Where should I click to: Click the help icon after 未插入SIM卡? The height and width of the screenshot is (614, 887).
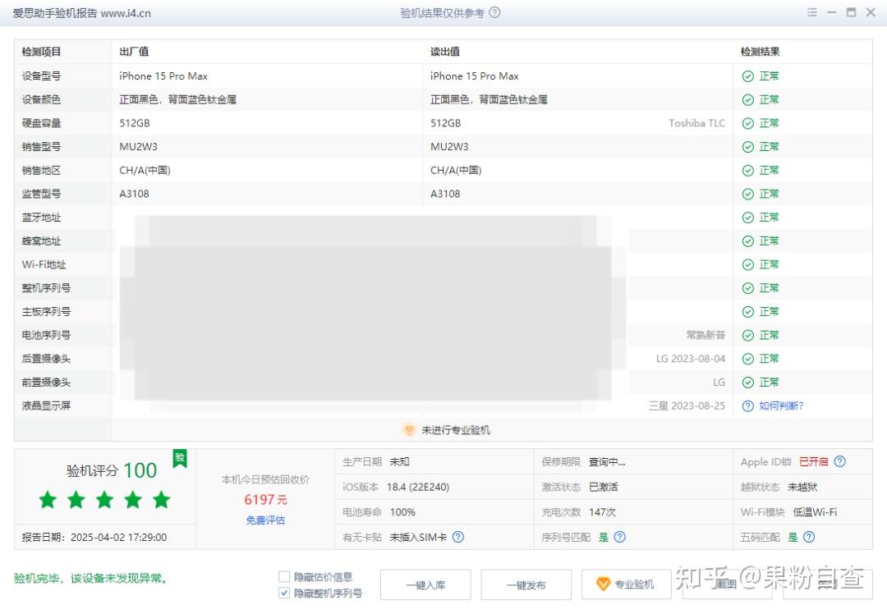pos(458,537)
